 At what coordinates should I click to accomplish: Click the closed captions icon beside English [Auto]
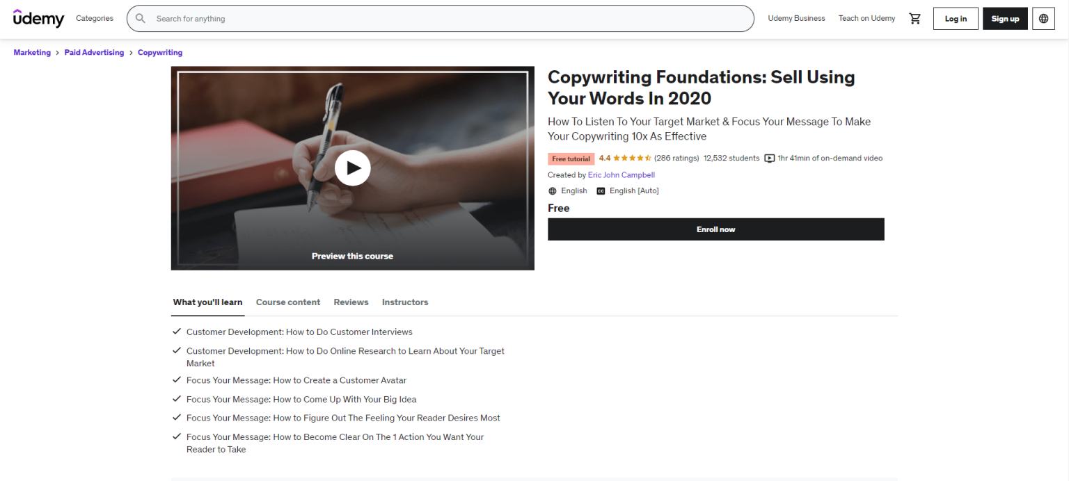tap(601, 190)
